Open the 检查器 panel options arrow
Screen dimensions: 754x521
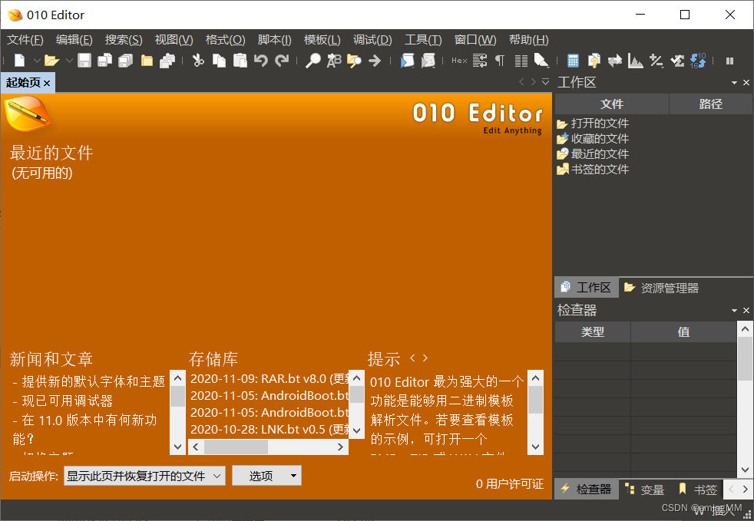coord(734,311)
